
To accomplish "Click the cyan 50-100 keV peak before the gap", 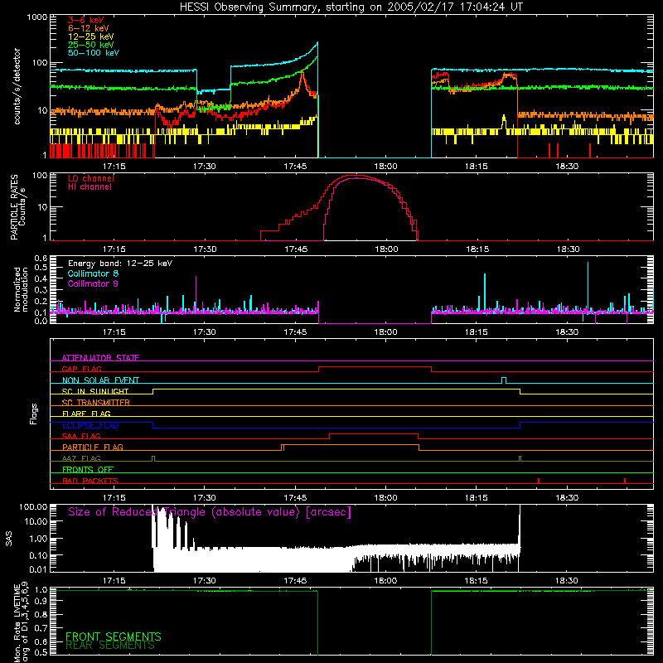I will click(317, 43).
